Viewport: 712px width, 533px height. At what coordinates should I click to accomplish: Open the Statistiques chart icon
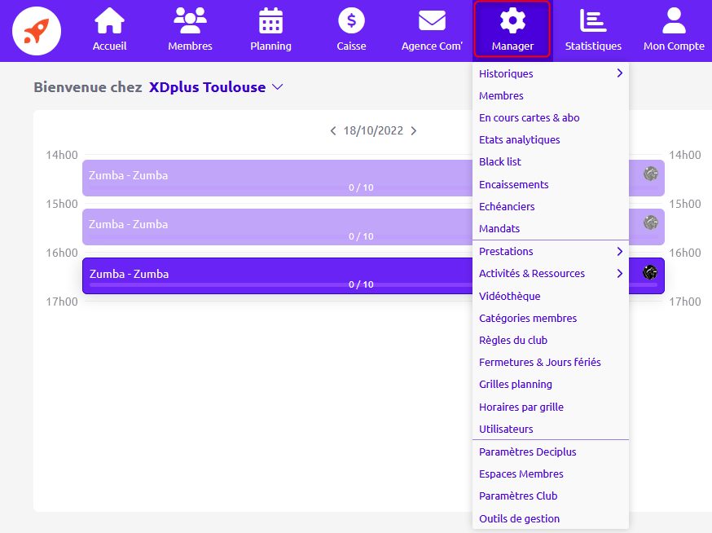click(x=593, y=21)
